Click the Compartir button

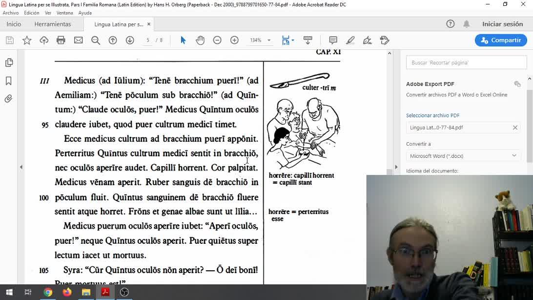[501, 40]
